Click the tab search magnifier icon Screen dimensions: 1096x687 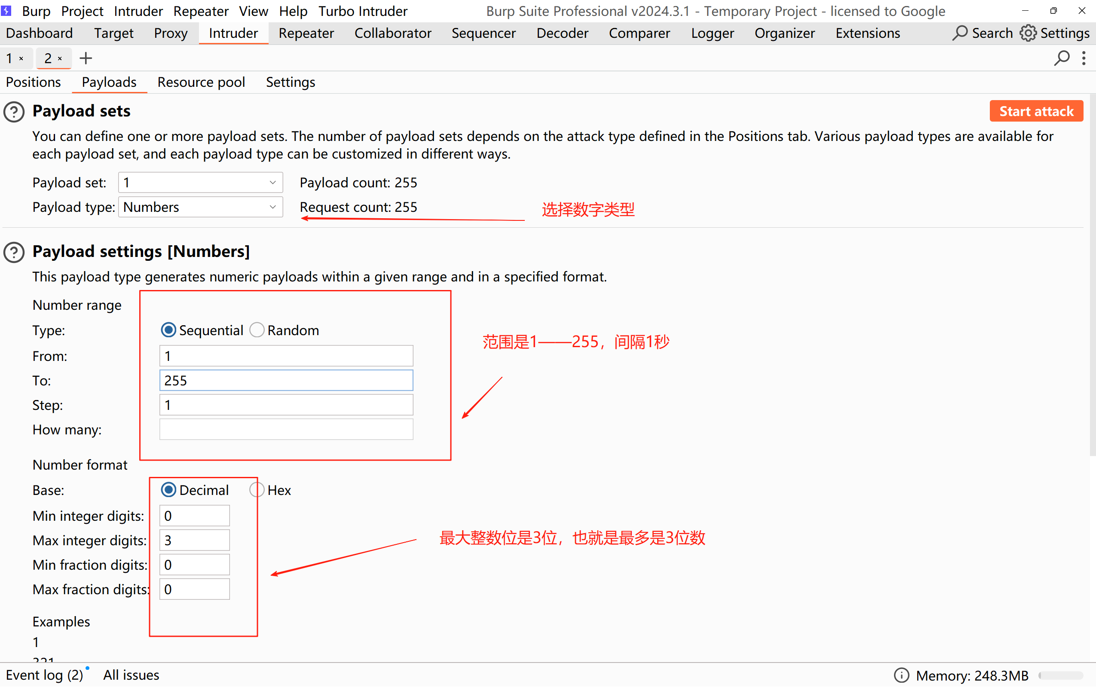[x=1062, y=58]
